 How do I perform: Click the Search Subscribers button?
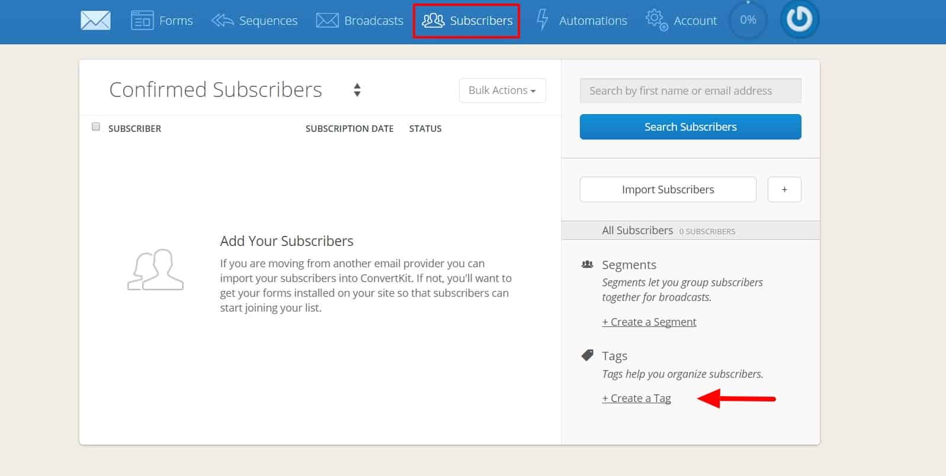pyautogui.click(x=691, y=127)
